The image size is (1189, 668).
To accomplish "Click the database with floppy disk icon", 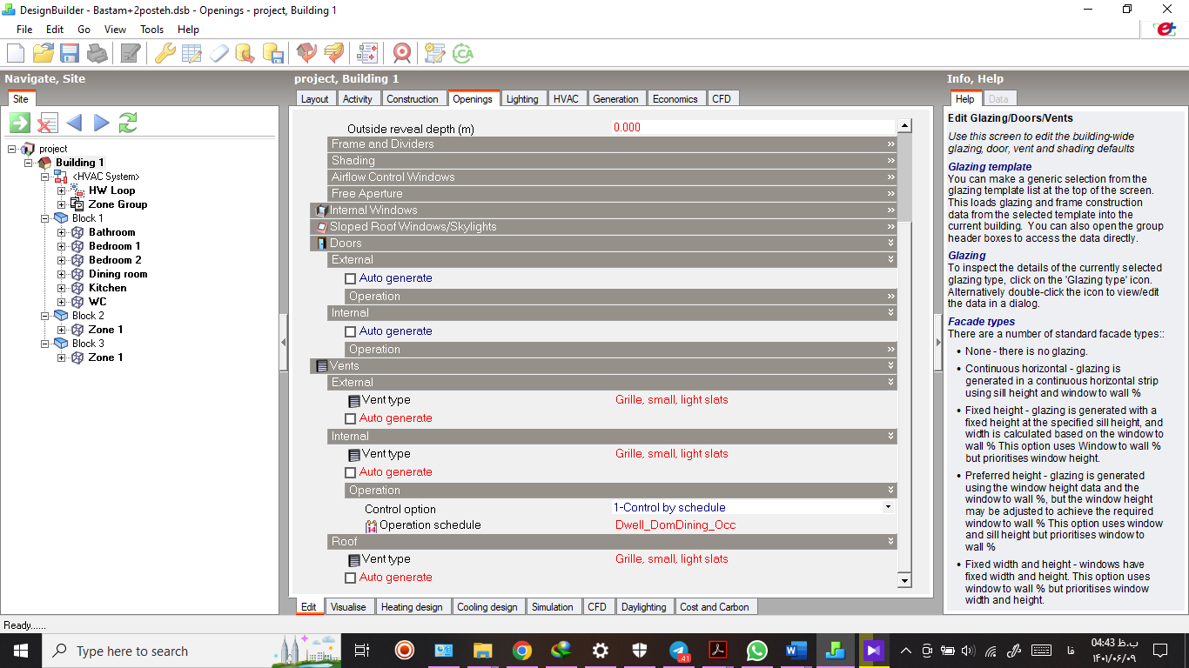I will [273, 53].
